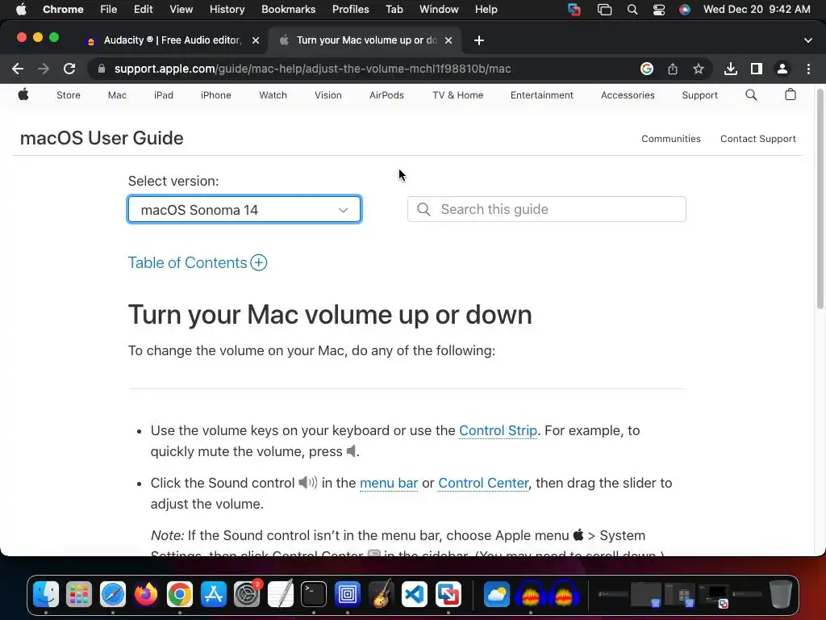Open the Edit menu
The height and width of the screenshot is (620, 826).
pyautogui.click(x=143, y=10)
